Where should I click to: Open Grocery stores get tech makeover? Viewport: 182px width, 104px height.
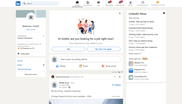pyautogui.click(x=143, y=47)
